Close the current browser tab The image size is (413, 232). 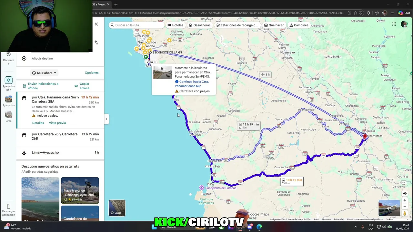(x=108, y=5)
